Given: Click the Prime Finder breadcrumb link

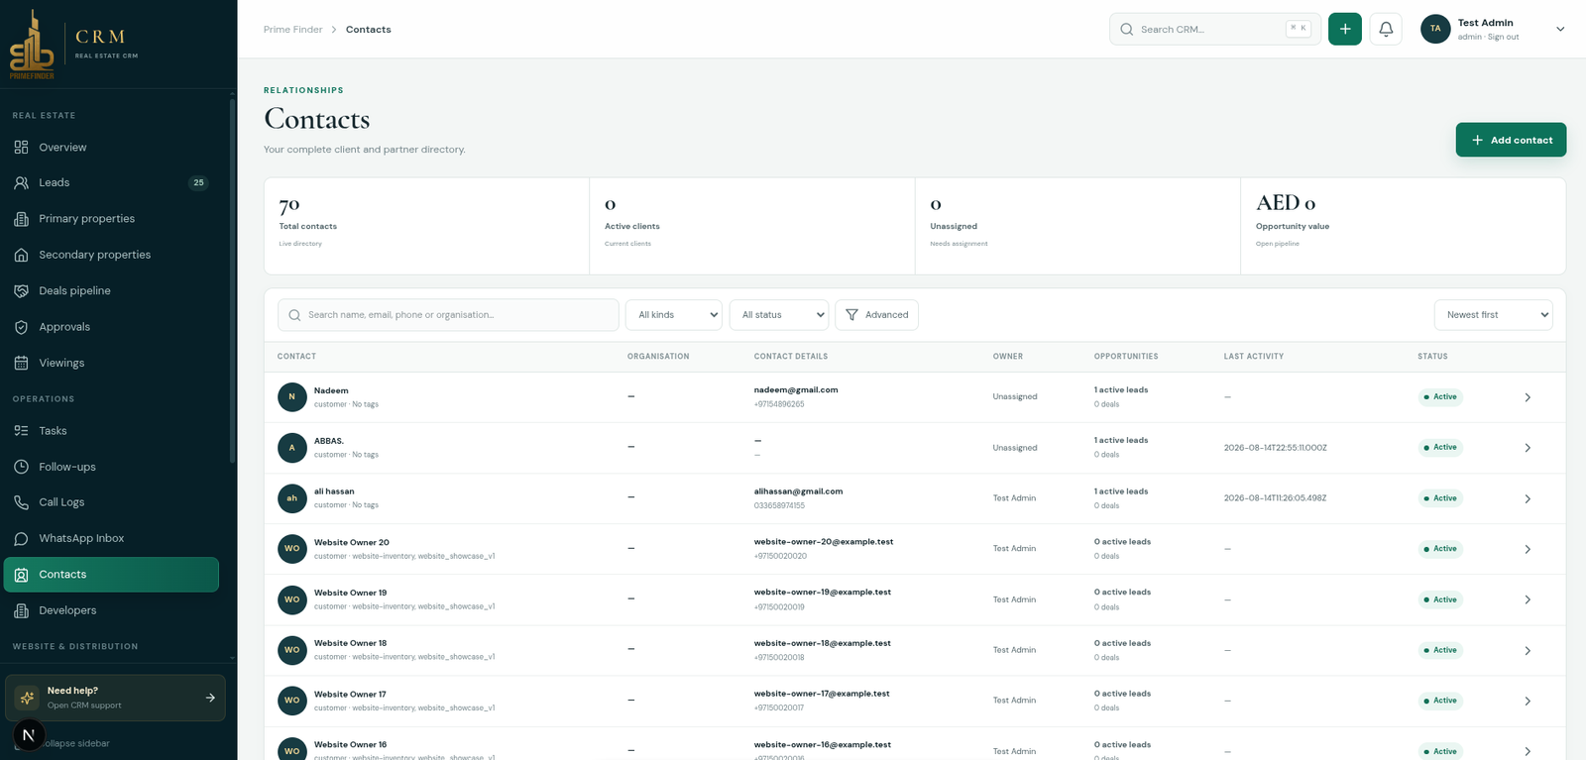Looking at the screenshot, I should pos(292,30).
